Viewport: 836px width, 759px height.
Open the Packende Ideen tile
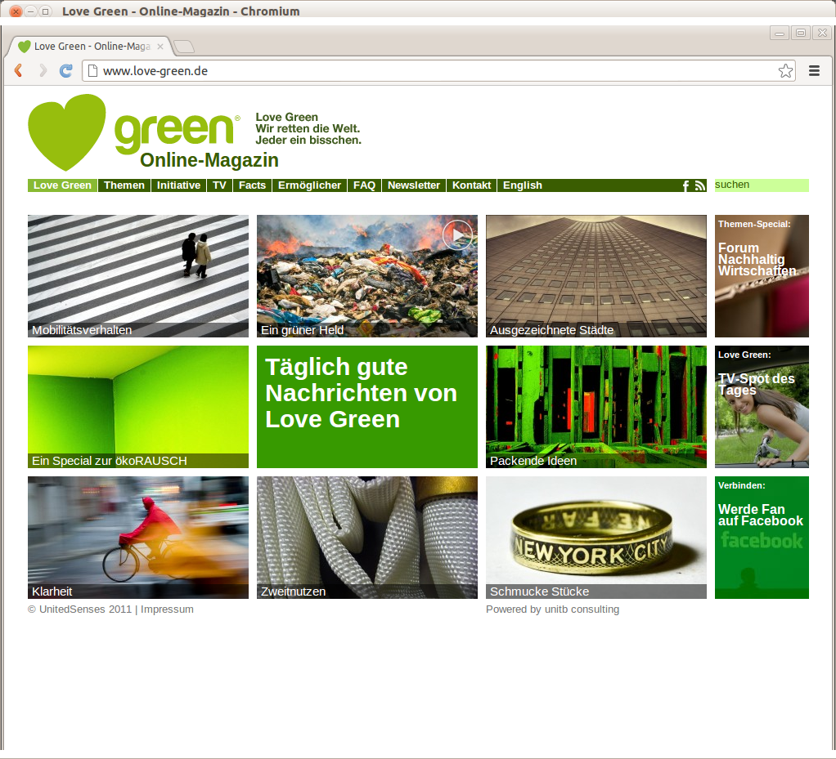click(x=596, y=407)
